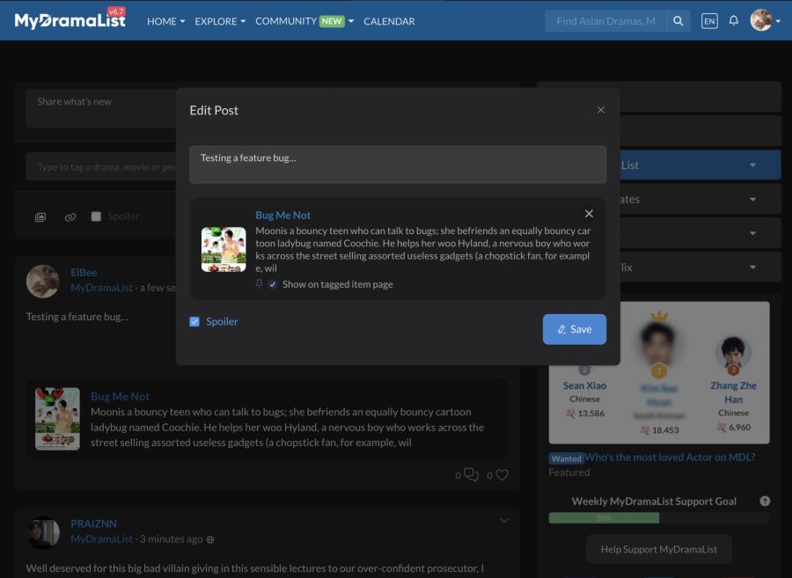Open the COMMUNITY dropdown menu
Screen dimensions: 792x578
[x=304, y=21]
